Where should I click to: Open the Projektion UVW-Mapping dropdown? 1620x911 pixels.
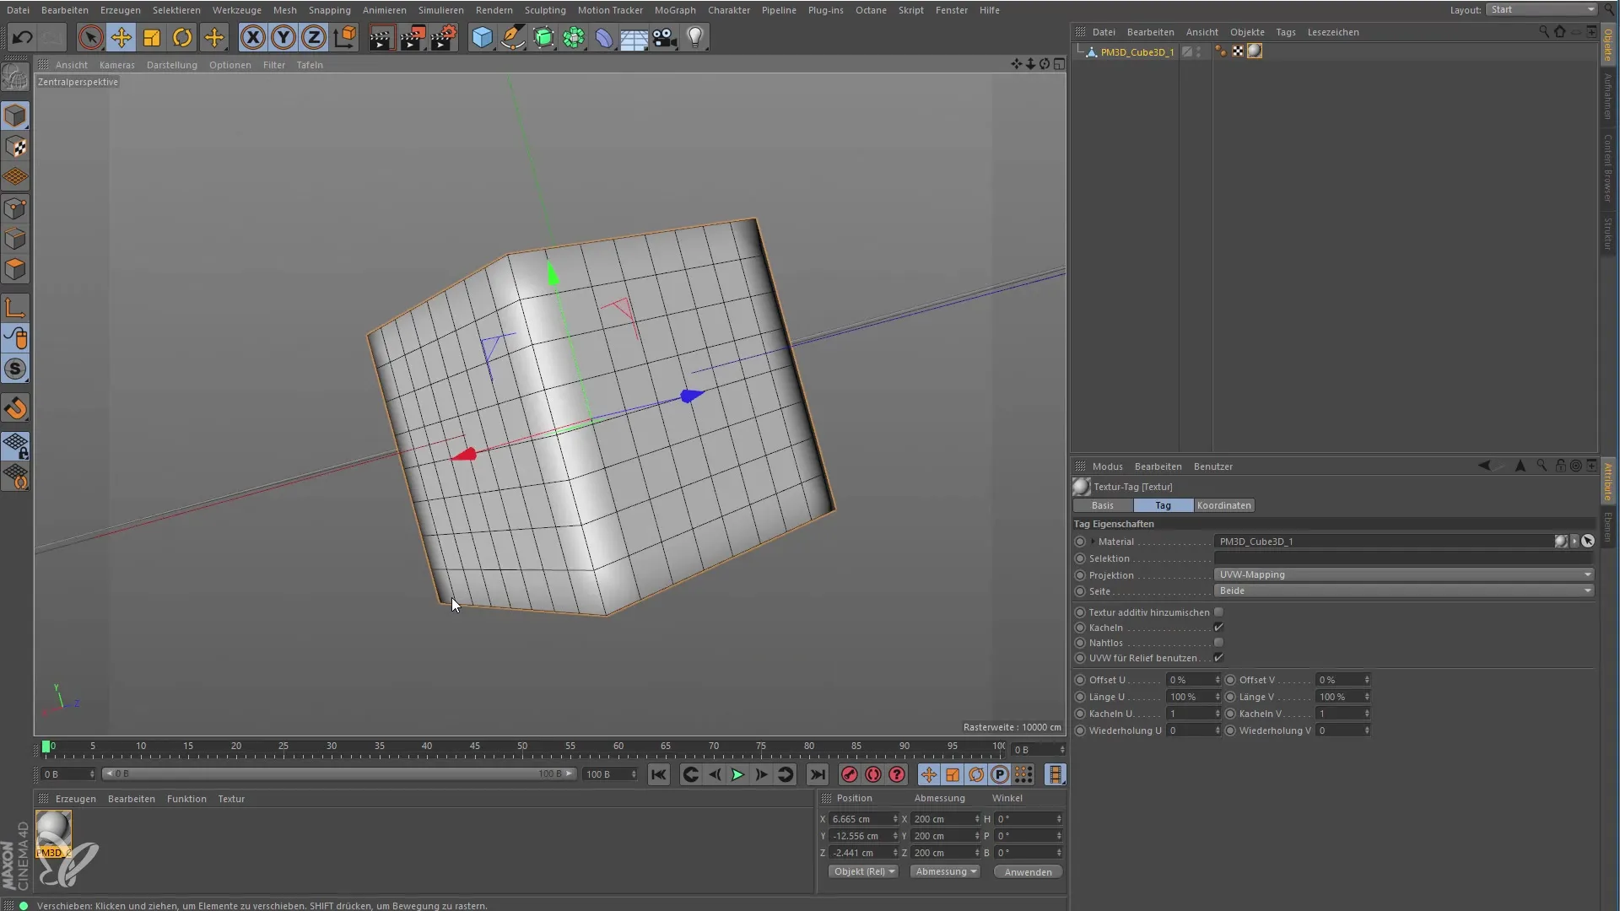pyautogui.click(x=1404, y=574)
